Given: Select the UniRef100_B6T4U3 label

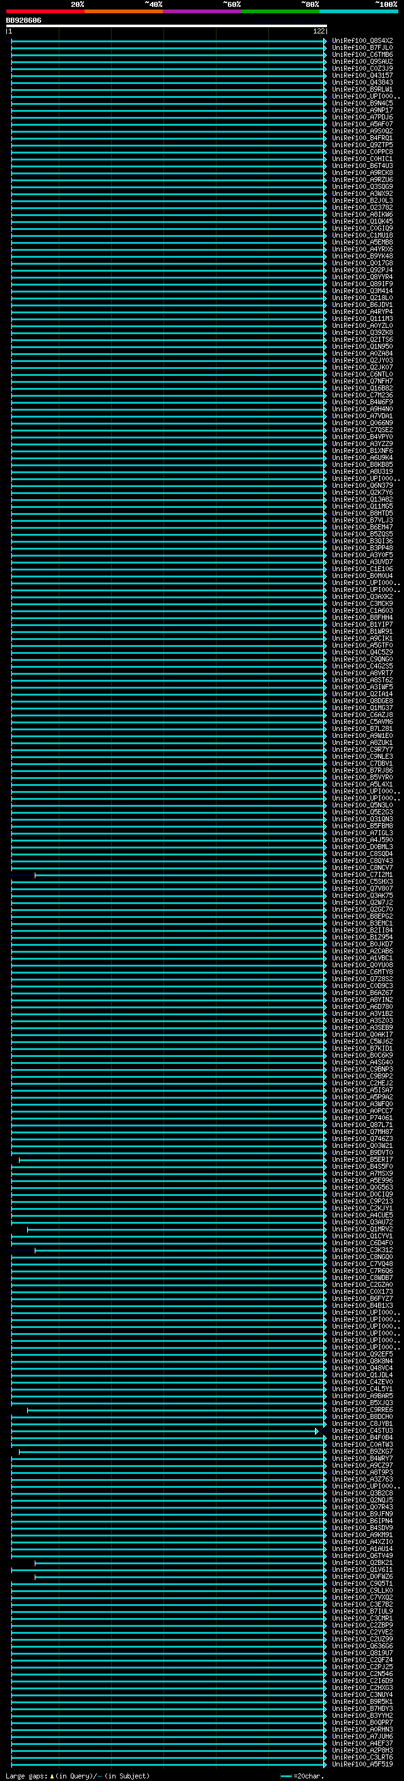Looking at the screenshot, I should (x=362, y=166).
